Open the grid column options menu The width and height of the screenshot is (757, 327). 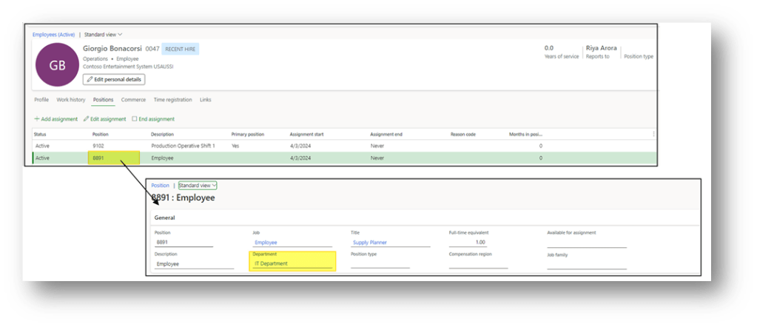click(x=653, y=134)
